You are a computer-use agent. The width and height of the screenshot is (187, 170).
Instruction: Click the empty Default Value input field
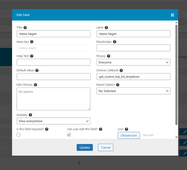coord(53,77)
